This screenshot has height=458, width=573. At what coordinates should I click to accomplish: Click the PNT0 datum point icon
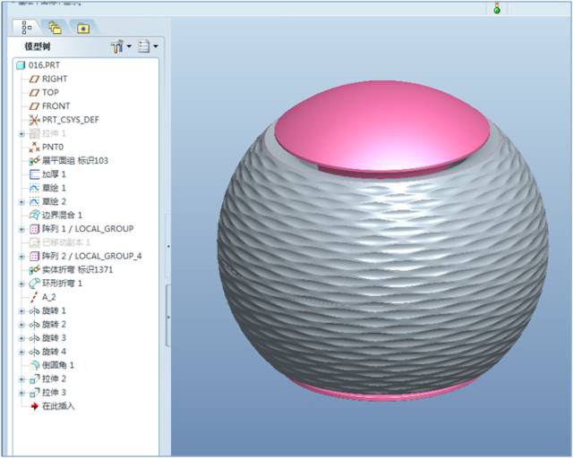point(35,147)
